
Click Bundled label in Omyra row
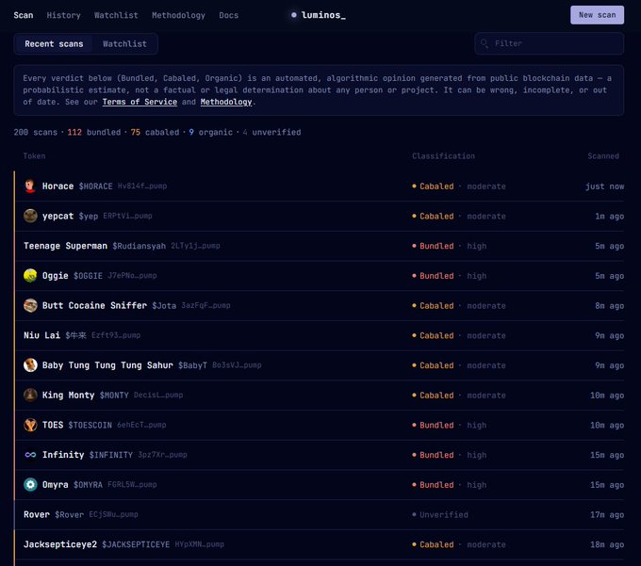tap(436, 485)
